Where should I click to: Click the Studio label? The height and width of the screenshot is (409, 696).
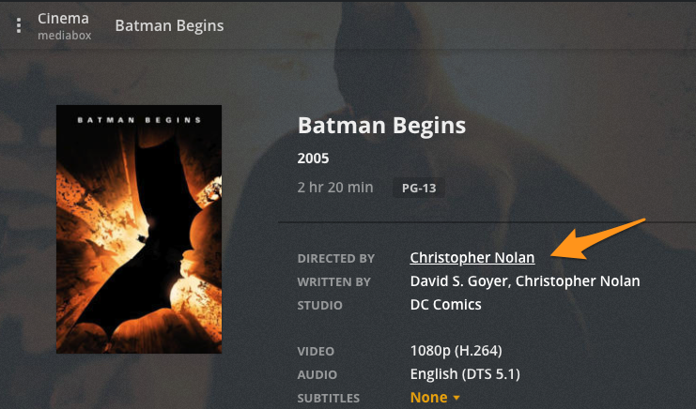click(319, 305)
